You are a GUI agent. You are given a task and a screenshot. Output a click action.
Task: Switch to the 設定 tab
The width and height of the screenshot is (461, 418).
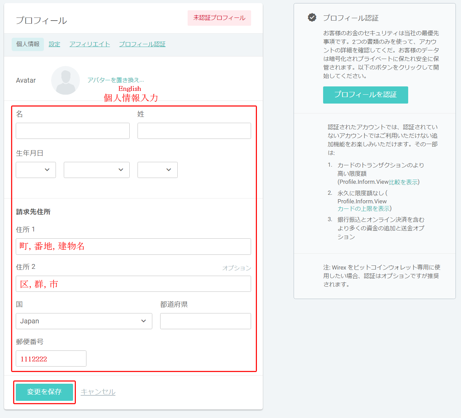tap(54, 44)
